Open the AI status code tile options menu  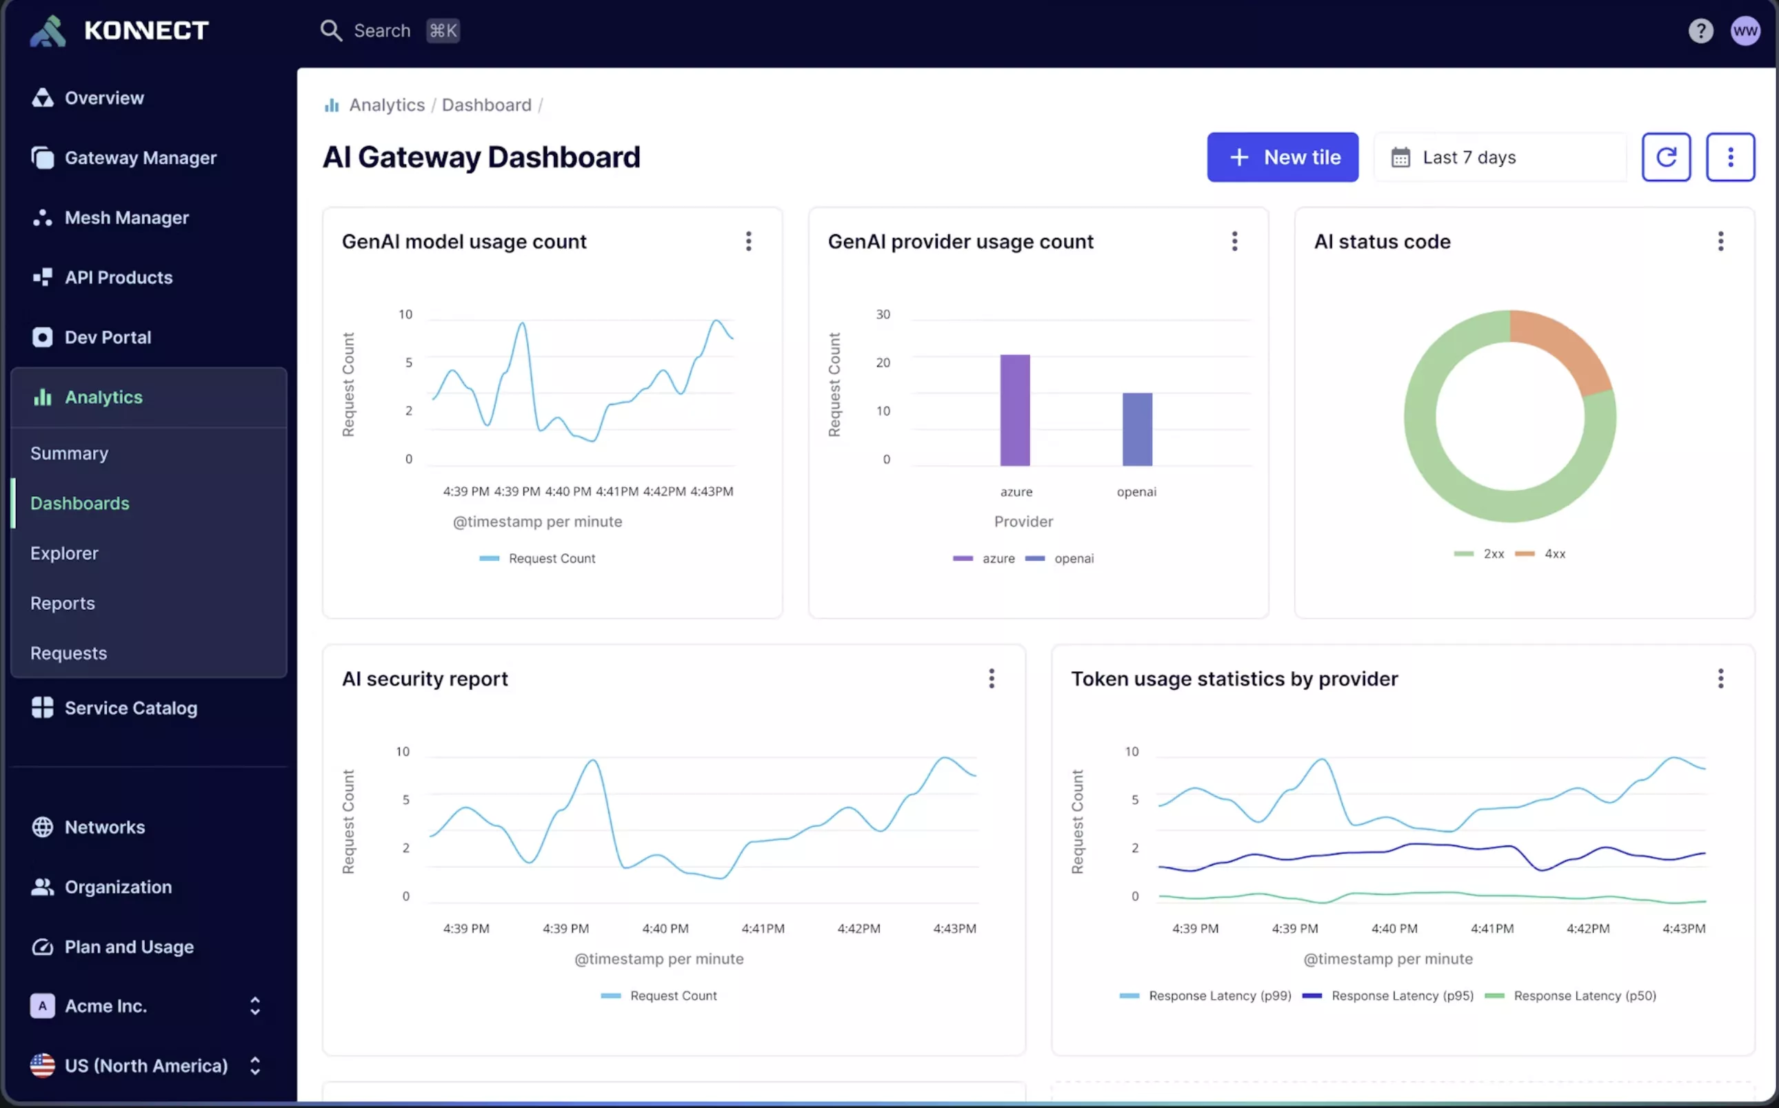(x=1721, y=240)
